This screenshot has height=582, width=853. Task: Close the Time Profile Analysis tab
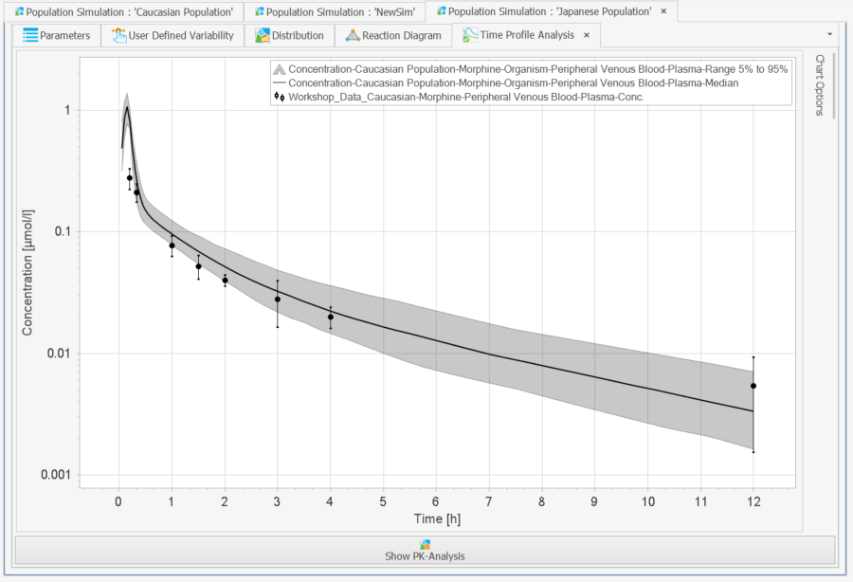587,35
